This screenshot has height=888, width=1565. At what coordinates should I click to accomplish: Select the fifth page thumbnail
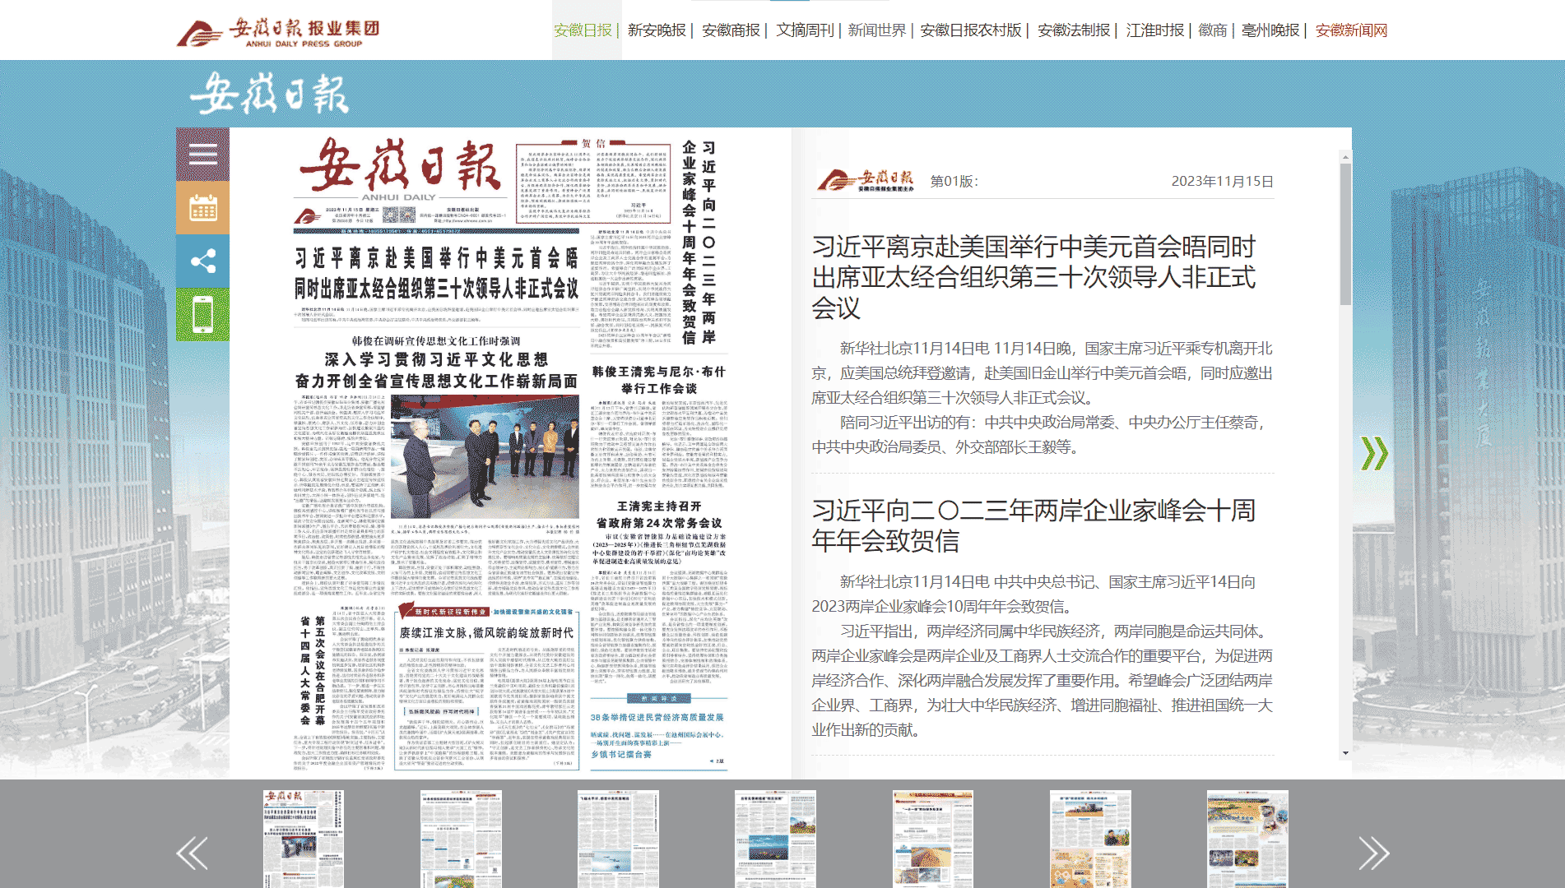click(x=932, y=839)
